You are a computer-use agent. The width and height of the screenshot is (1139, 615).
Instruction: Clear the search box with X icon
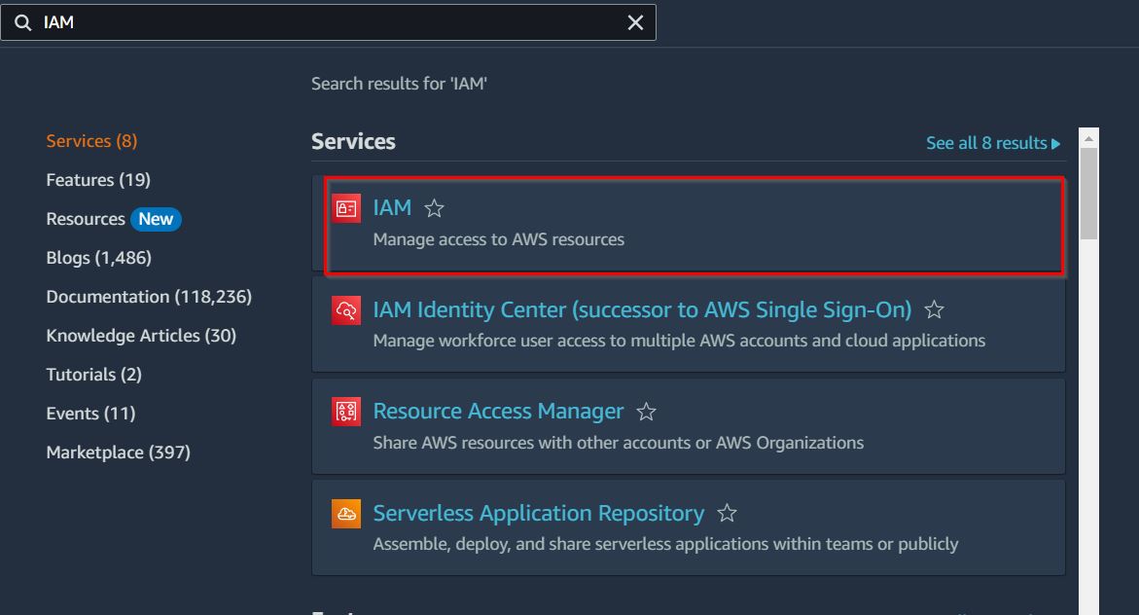[x=635, y=22]
